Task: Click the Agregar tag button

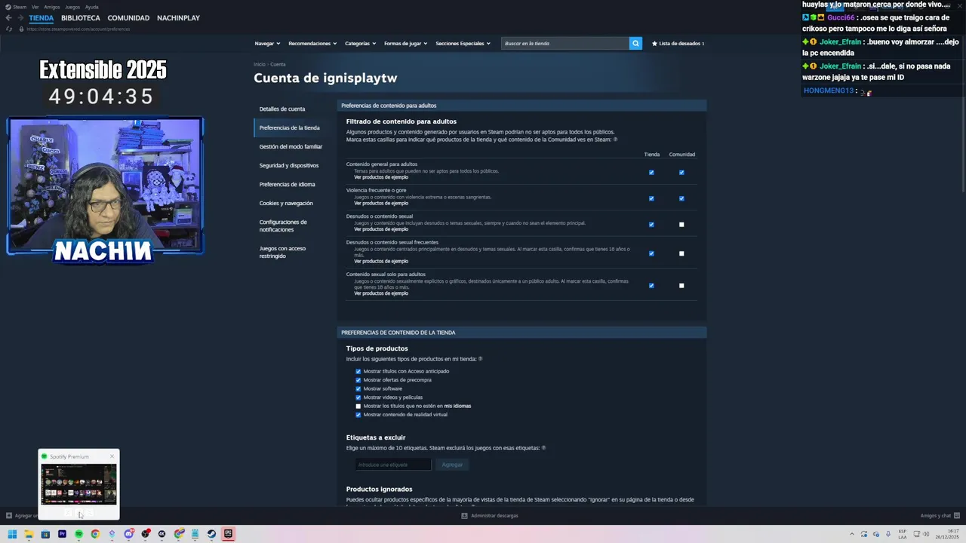Action: coord(452,465)
